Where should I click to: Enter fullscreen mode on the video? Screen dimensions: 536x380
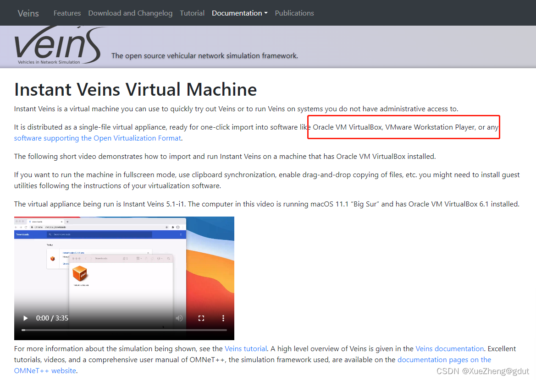pyautogui.click(x=201, y=318)
